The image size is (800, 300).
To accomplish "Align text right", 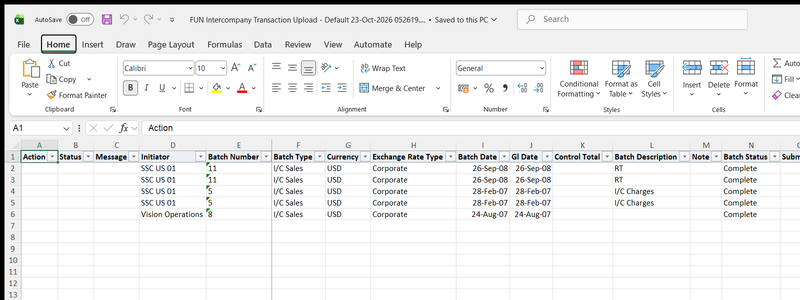I will point(308,88).
